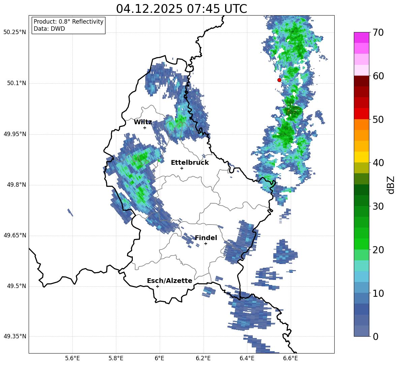Click the 49.95°N latitude label
The height and width of the screenshot is (365, 399).
click(x=14, y=134)
